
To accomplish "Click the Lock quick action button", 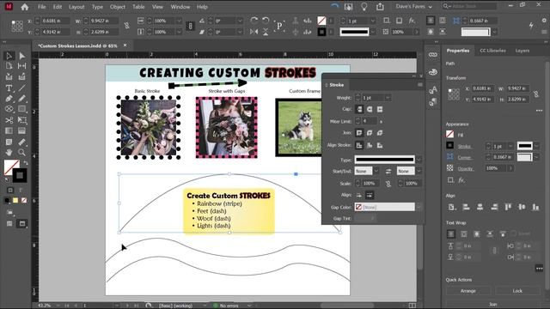I will [517, 291].
